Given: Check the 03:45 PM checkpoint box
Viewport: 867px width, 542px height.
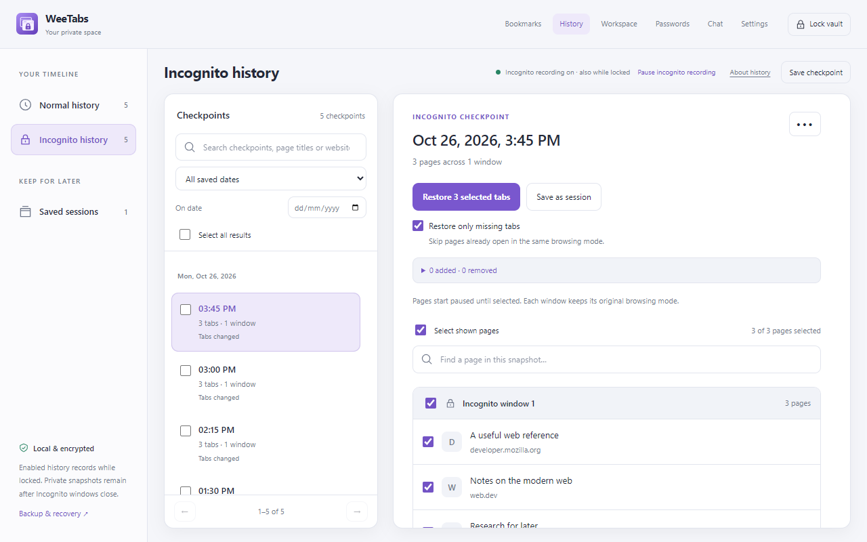Looking at the screenshot, I should click(x=186, y=310).
